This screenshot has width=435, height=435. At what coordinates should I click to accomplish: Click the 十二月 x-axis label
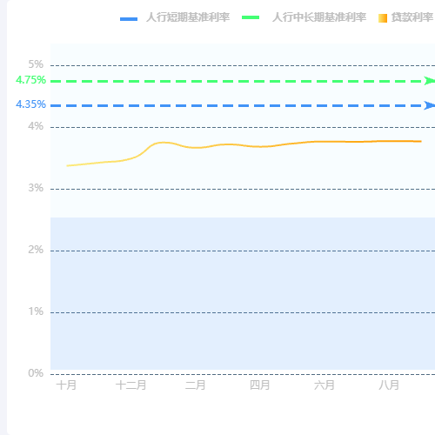pyautogui.click(x=131, y=385)
